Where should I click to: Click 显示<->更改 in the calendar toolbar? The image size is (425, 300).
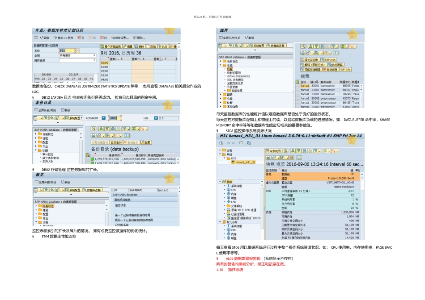click(x=64, y=38)
